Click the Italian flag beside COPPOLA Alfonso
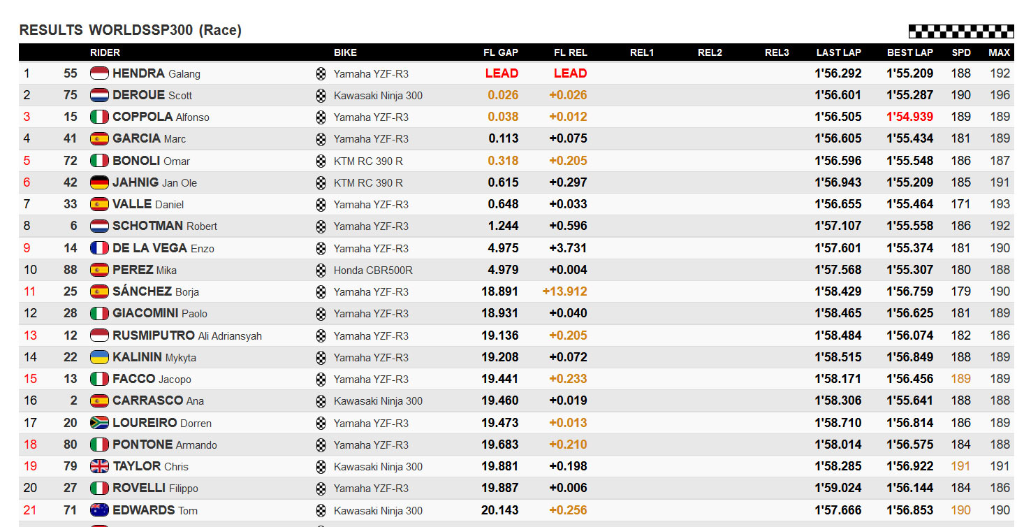Viewport: 1024px width, 527px height. coord(99,117)
